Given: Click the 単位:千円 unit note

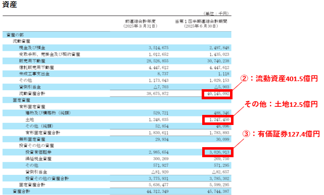Looking at the screenshot, I should 216,14.
